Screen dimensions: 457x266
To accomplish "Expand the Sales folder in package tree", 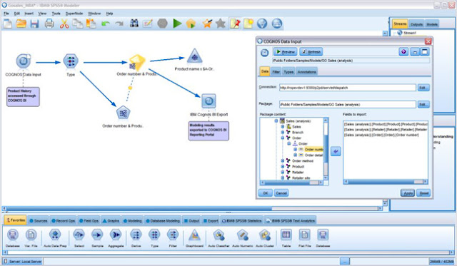I will 283,127.
